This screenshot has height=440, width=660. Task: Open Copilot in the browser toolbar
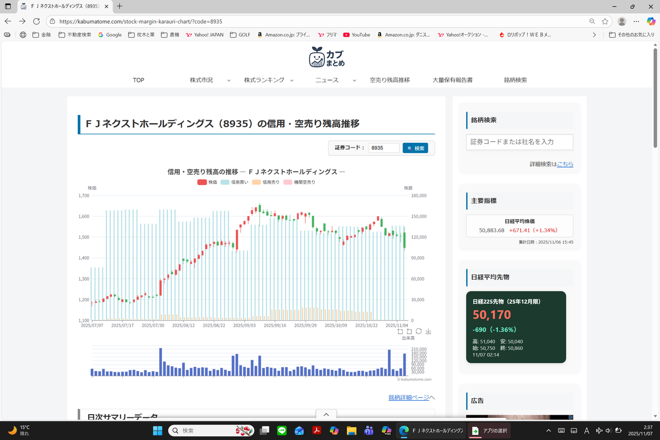(651, 21)
